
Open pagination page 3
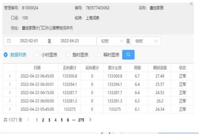tap(49, 120)
